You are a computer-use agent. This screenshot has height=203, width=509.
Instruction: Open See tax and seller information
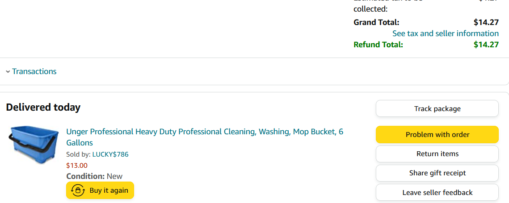(x=446, y=33)
